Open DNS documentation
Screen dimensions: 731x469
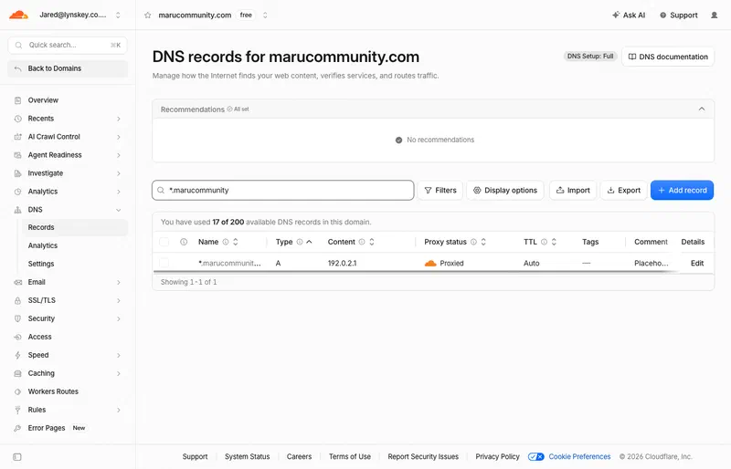coord(668,57)
